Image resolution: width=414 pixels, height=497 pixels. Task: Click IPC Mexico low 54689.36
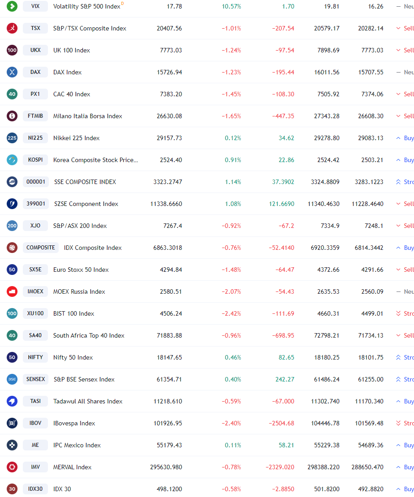371,445
